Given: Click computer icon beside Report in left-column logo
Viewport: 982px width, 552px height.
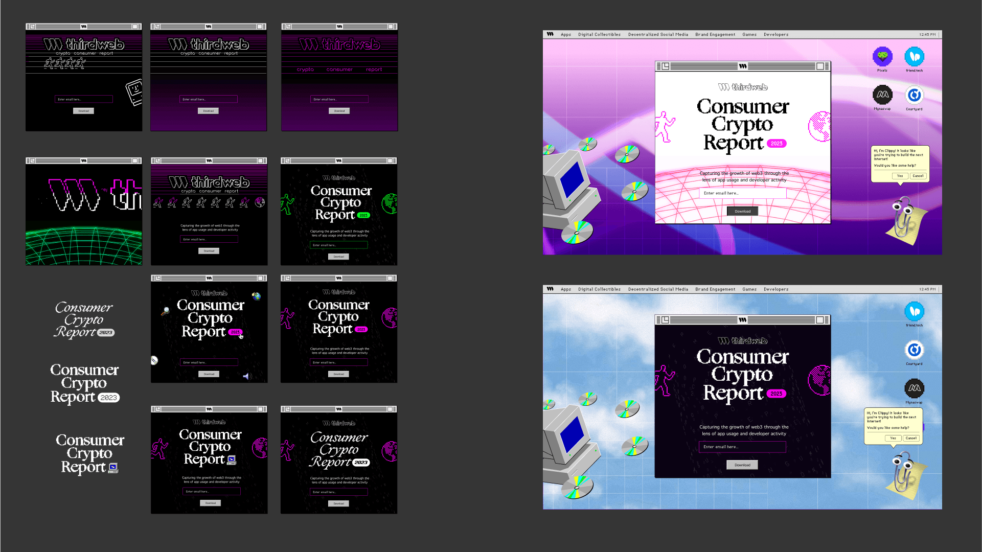Looking at the screenshot, I should 113,468.
